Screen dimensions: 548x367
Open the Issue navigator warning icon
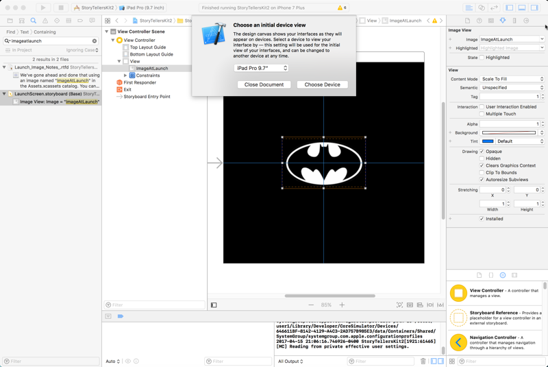click(x=45, y=21)
